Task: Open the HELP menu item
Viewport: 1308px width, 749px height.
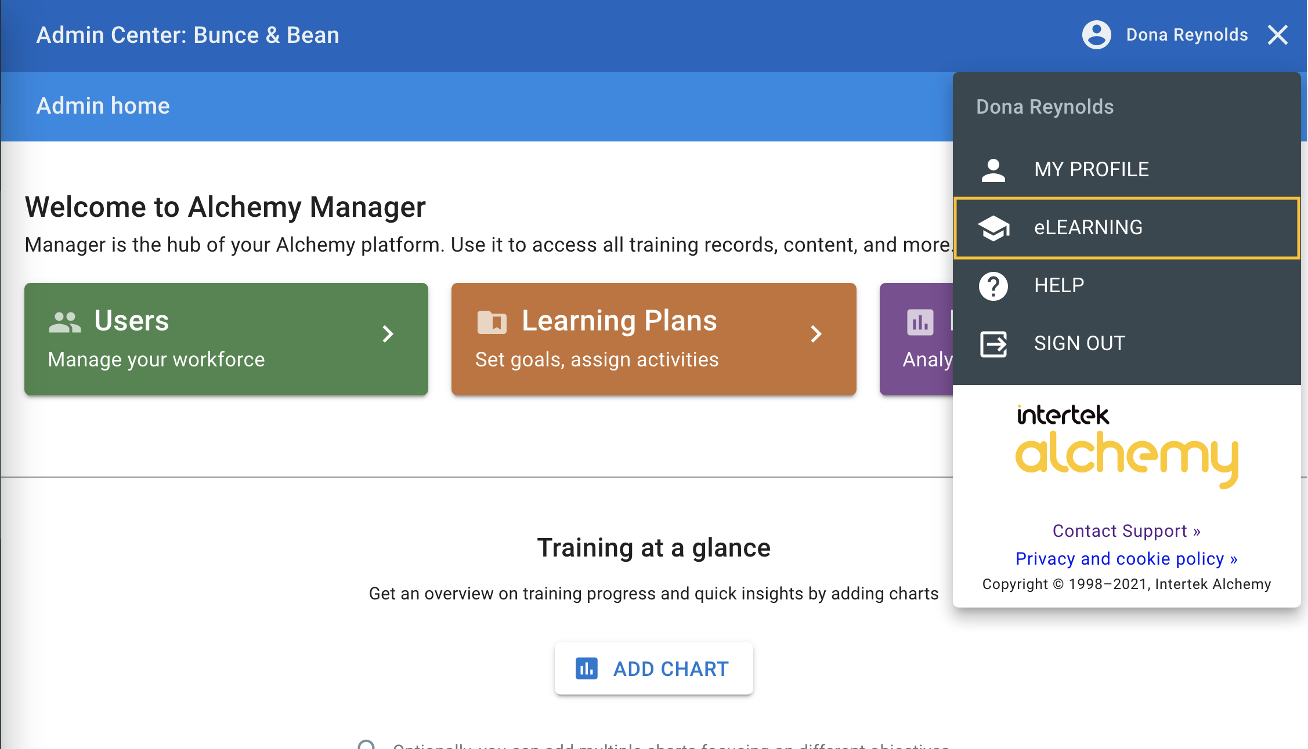Action: [1126, 285]
